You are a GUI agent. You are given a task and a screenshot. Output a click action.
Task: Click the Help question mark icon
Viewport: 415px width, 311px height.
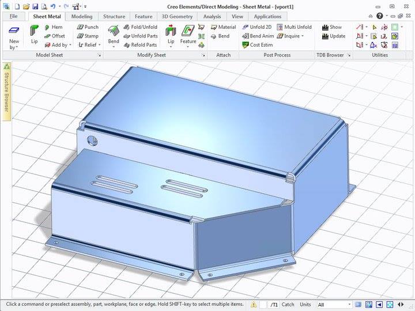[x=379, y=16]
